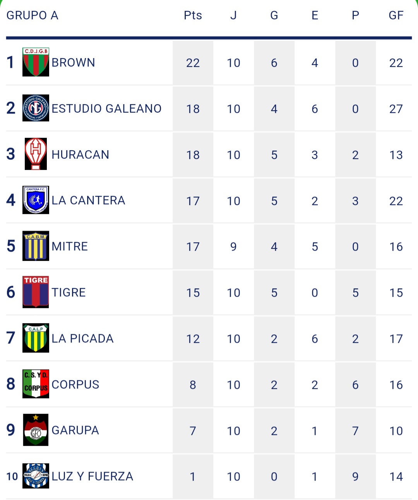Screen dimensions: 418x500
Task: Select the Huracan balloon crest
Action: point(36,154)
